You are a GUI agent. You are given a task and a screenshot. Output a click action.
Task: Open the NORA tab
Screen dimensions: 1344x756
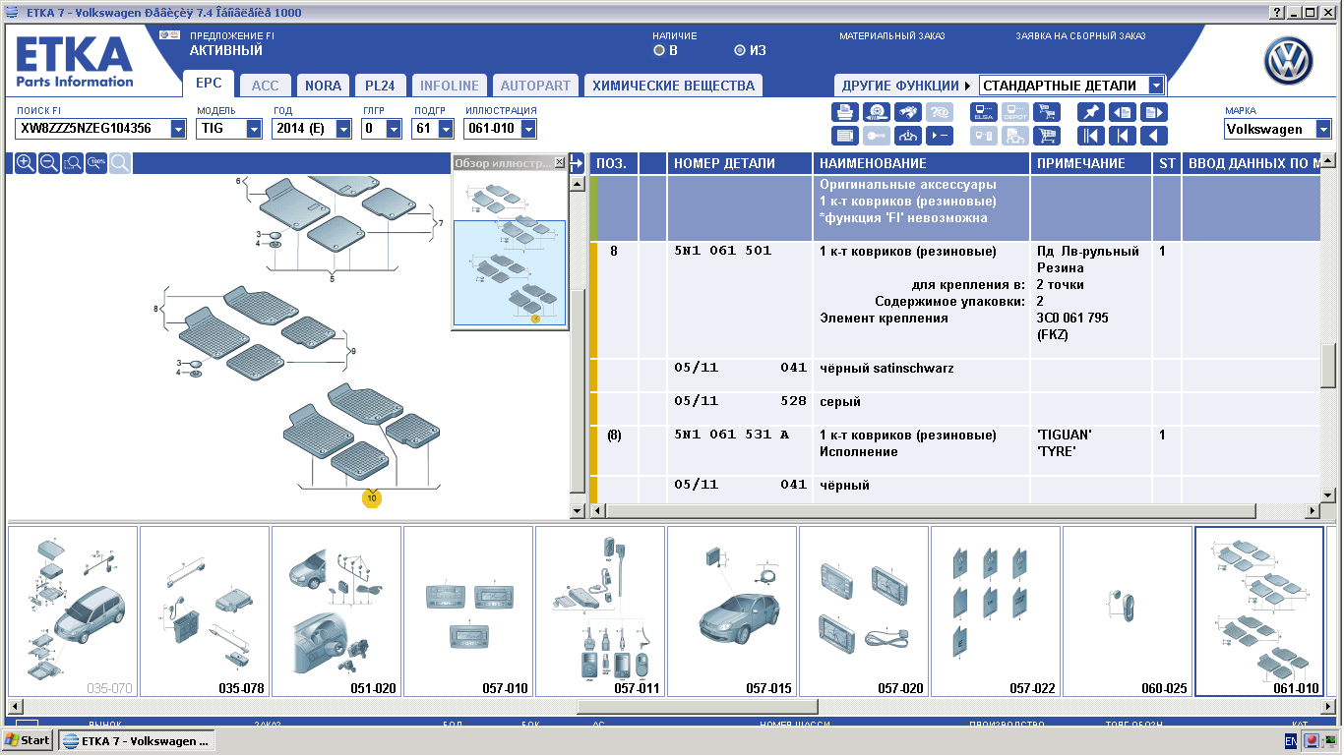point(323,86)
